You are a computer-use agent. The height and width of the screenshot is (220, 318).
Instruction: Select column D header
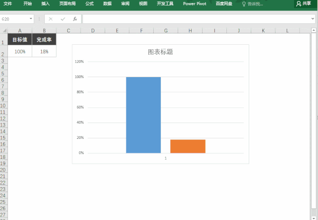(93, 31)
